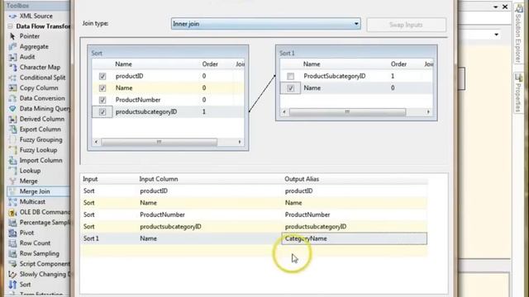The image size is (529, 297).
Task: Click the Fuzzy Lookup icon
Action: pyautogui.click(x=12, y=150)
